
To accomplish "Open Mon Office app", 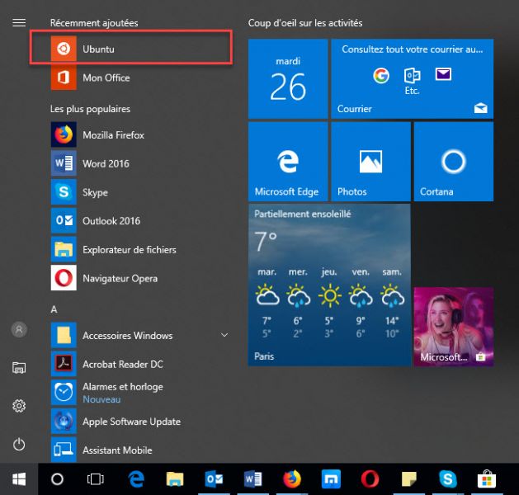I will click(x=140, y=78).
